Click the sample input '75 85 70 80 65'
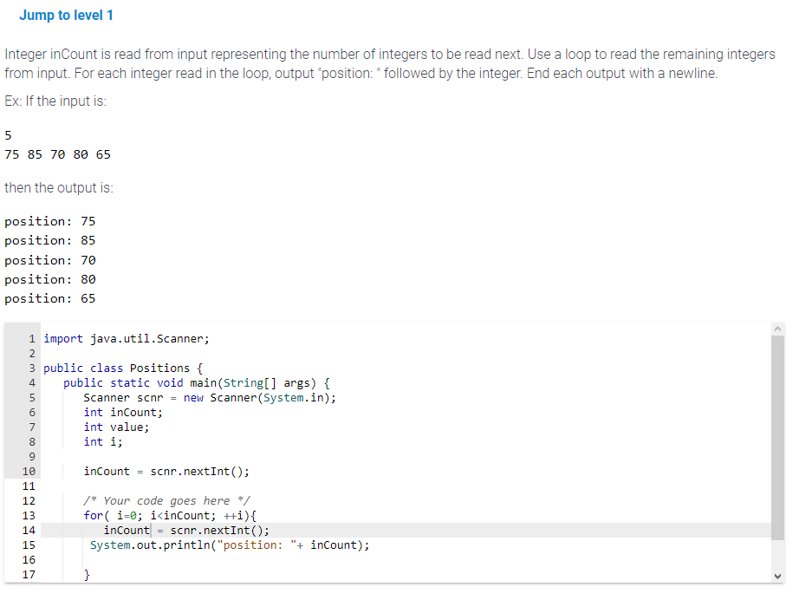Screen dimensions: 799x600 click(57, 154)
